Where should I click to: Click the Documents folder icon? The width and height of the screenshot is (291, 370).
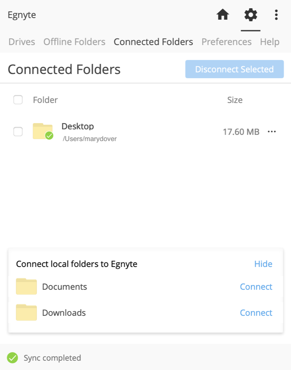pyautogui.click(x=26, y=286)
